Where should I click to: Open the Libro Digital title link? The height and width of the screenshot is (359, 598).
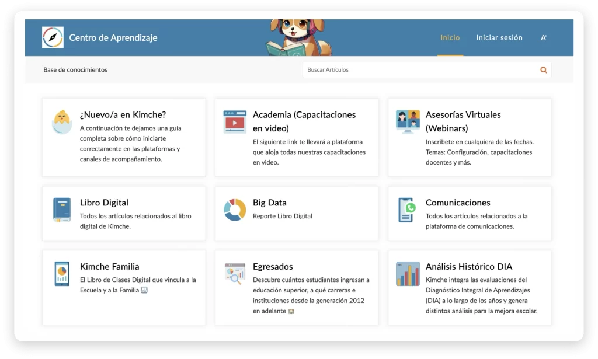point(104,203)
